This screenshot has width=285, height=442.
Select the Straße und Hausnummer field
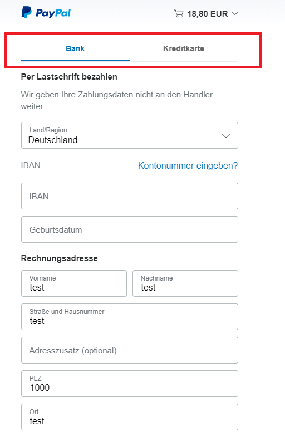(130, 317)
